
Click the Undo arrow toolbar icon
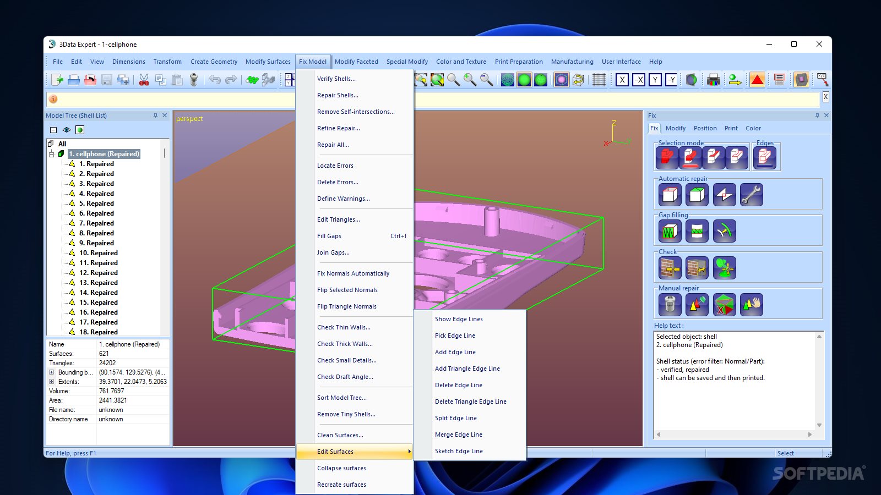(x=215, y=80)
